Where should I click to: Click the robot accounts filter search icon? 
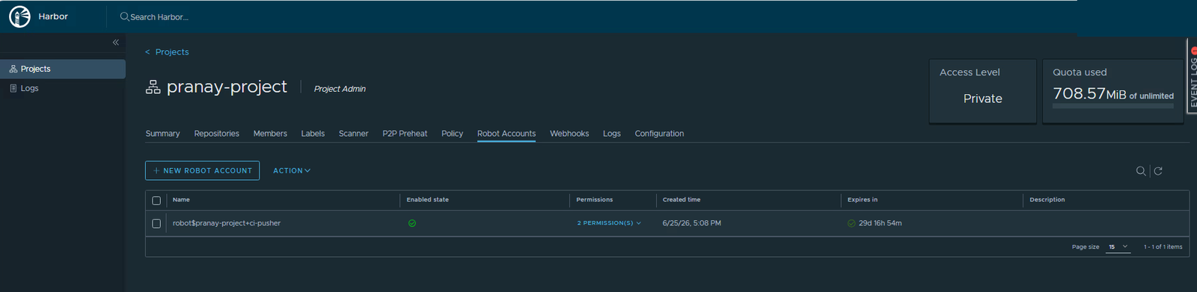(1141, 171)
